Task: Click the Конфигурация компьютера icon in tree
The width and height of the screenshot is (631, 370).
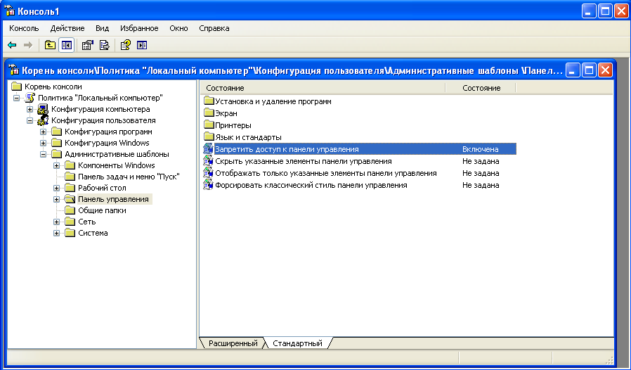Action: 43,109
